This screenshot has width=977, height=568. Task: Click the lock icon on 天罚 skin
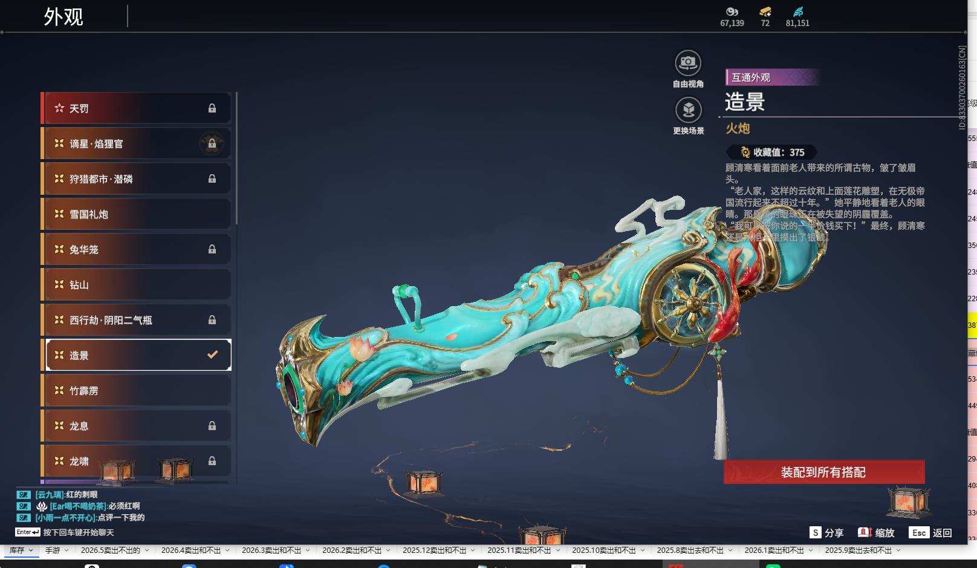click(x=212, y=108)
